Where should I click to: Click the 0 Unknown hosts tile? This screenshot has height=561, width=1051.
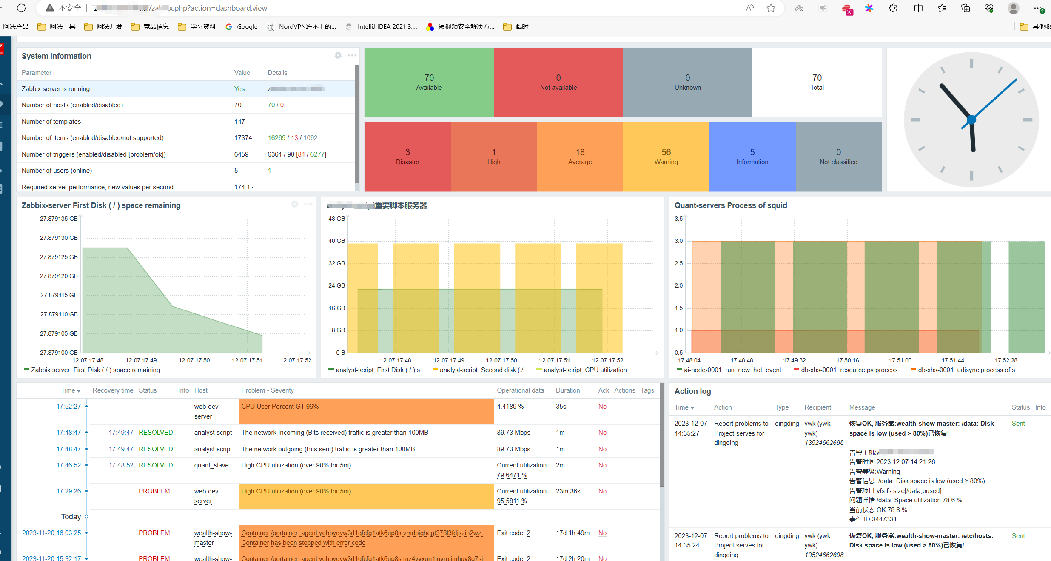687,83
